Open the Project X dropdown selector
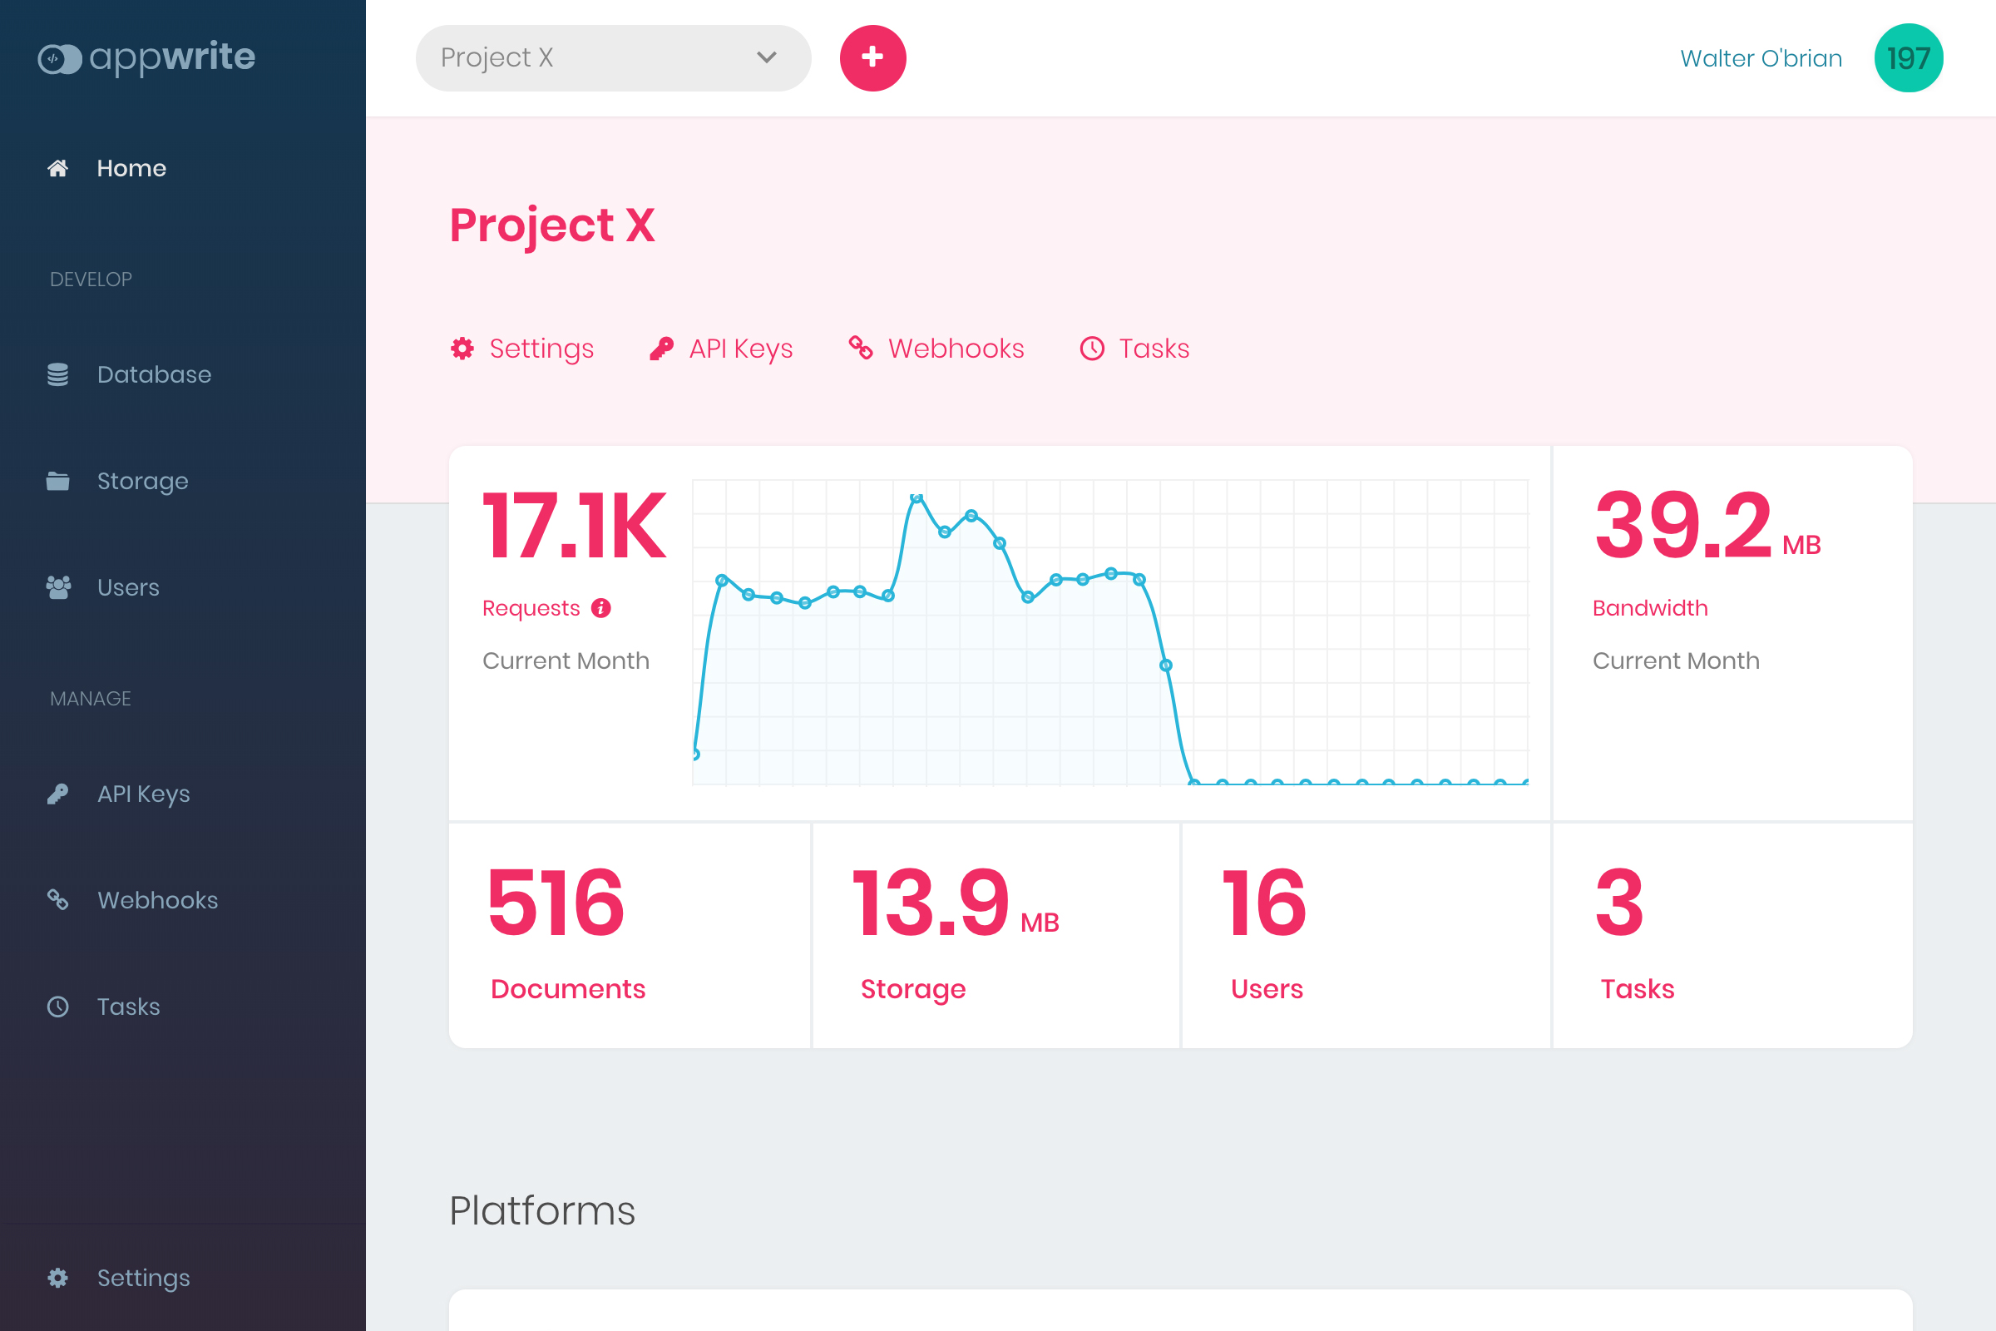Image resolution: width=1996 pixels, height=1331 pixels. pyautogui.click(x=594, y=57)
